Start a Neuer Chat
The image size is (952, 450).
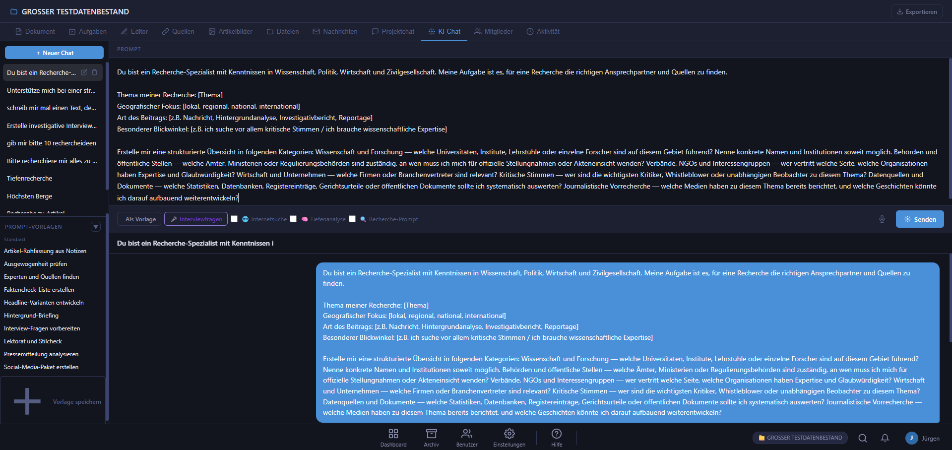pyautogui.click(x=54, y=53)
